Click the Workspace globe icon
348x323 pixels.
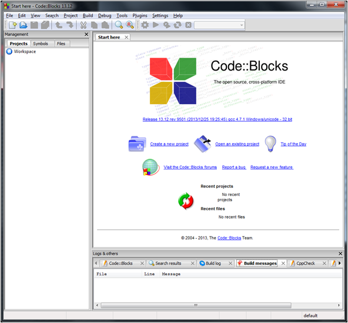click(x=9, y=52)
